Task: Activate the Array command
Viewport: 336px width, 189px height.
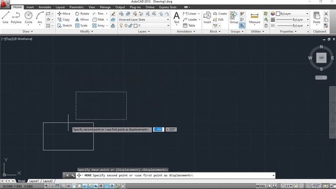Action: point(99,26)
